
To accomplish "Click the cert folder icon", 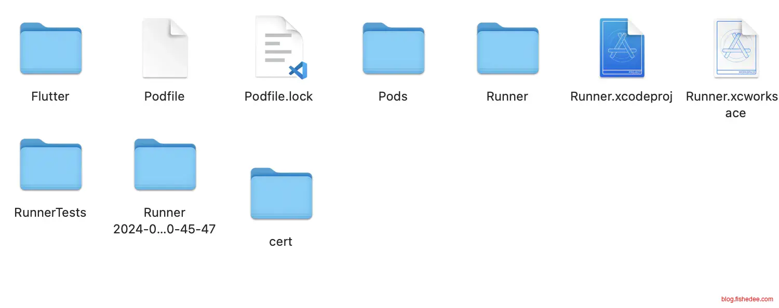I will pos(281,193).
